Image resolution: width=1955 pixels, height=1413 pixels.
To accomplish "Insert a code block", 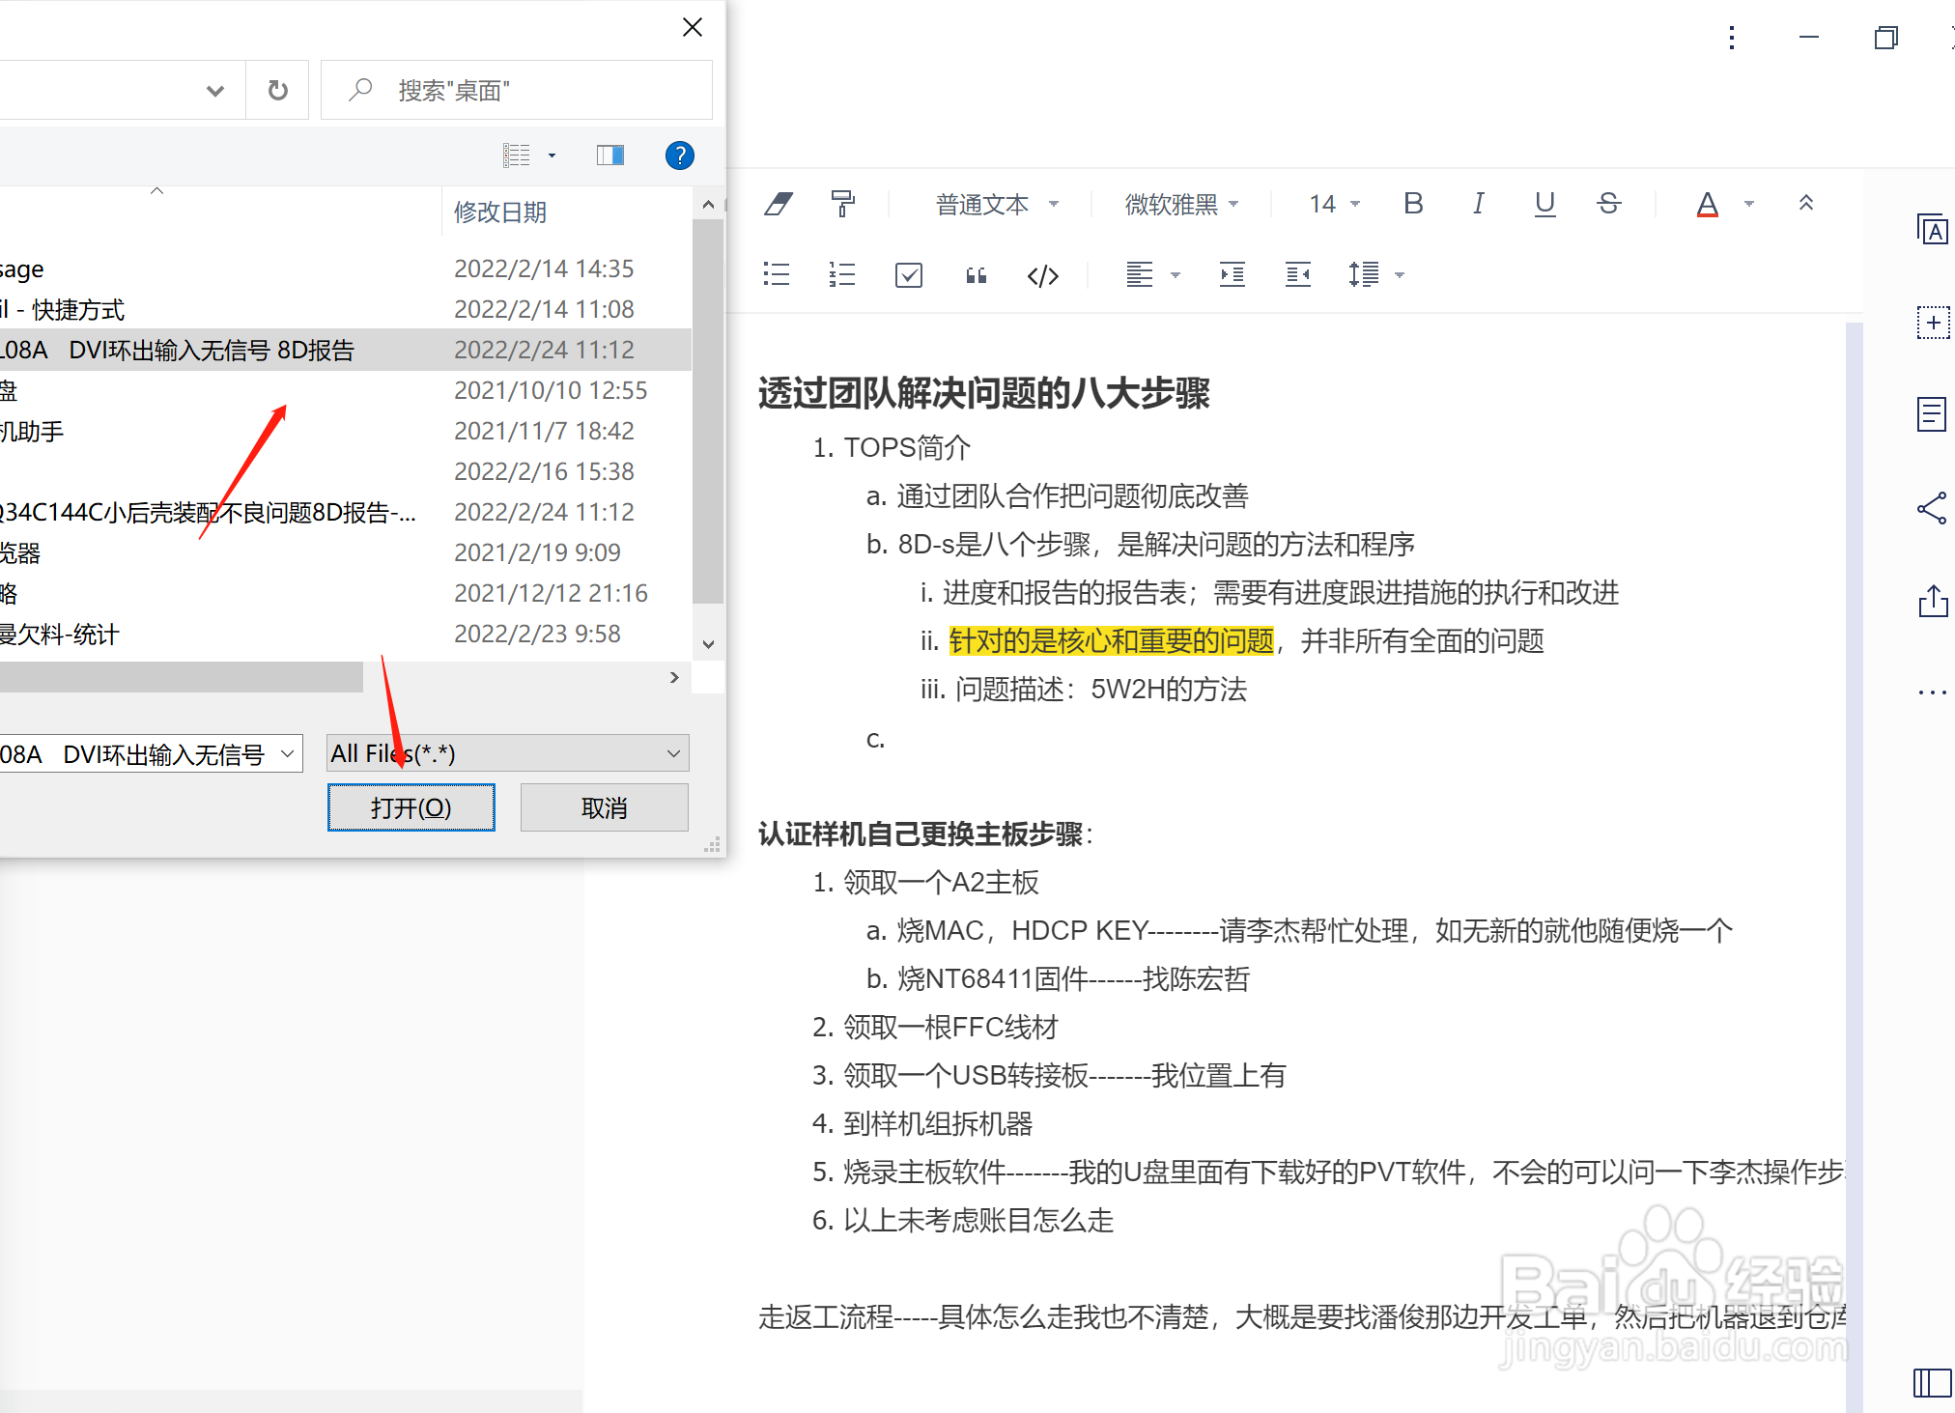I will pyautogui.click(x=1043, y=276).
